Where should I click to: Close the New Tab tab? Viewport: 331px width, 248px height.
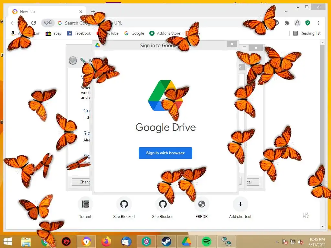[80, 12]
